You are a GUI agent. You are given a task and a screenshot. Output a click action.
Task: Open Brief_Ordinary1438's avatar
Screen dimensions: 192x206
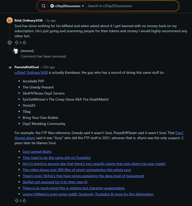tap(10, 20)
